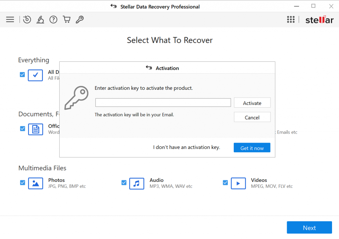
Task: Click the Get it now button
Action: [252, 148]
